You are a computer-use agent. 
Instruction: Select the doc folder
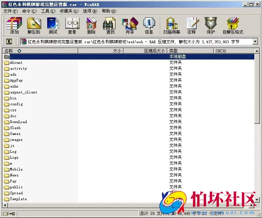pos(10,116)
